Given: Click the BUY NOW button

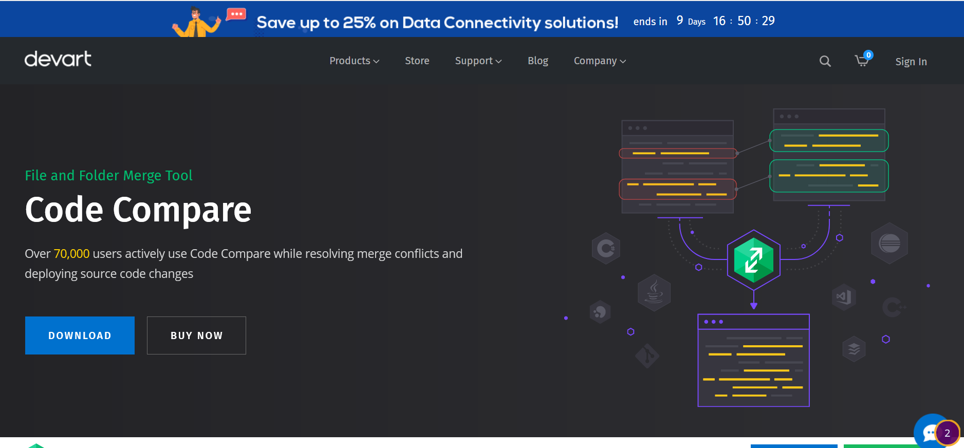Looking at the screenshot, I should pos(196,335).
